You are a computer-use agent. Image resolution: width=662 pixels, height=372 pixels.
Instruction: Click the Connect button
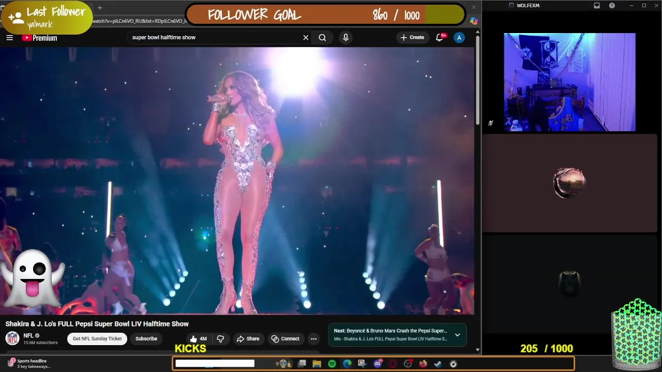click(285, 339)
